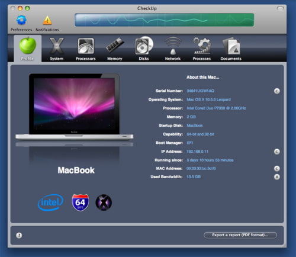Screen dimensions: 296x257
Task: Click the round icon beside Used Bandwidth
Action: (277, 177)
